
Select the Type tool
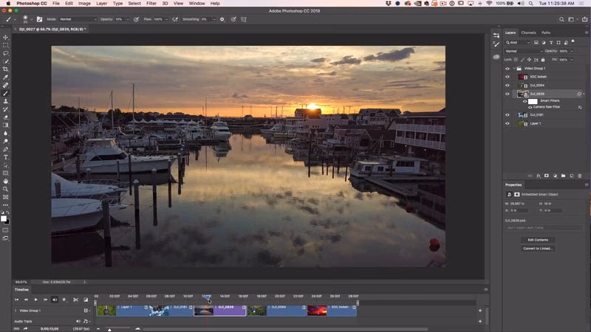(6, 157)
